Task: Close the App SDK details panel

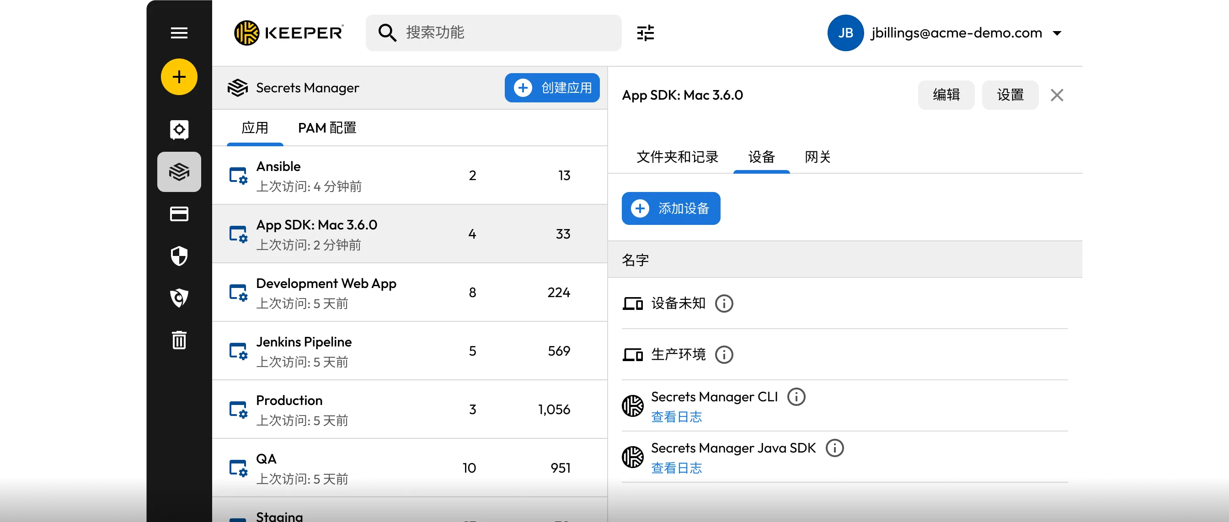Action: (x=1057, y=95)
